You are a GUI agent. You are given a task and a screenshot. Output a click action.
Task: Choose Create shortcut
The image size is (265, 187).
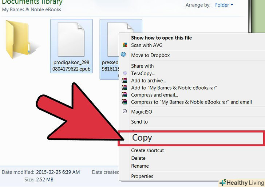tap(147, 150)
